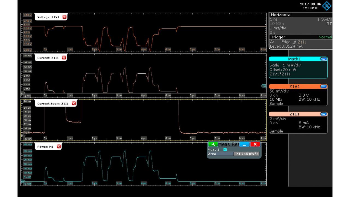350x197 pixels.
Task: Click the Area measurement value 71.745 µW*s
Action: [x=247, y=154]
